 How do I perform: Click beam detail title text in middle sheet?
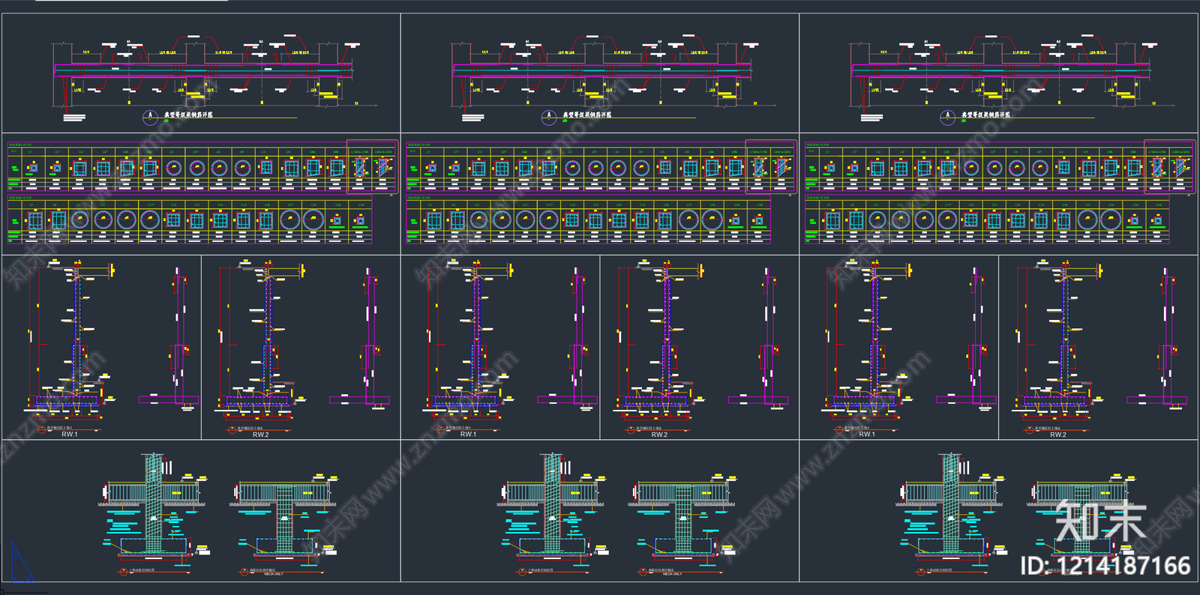point(587,115)
